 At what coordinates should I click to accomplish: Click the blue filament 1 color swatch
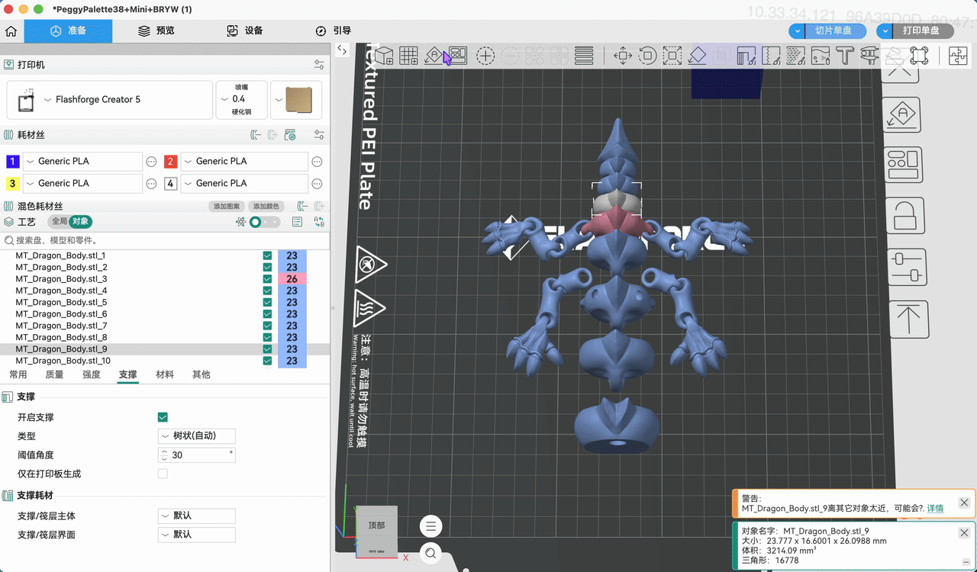click(13, 162)
